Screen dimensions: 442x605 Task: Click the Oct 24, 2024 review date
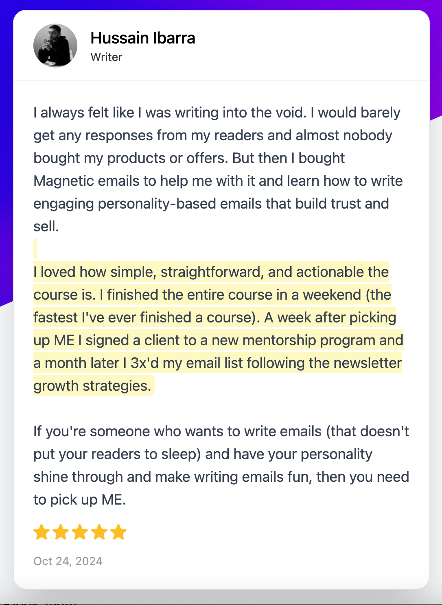[x=68, y=561]
